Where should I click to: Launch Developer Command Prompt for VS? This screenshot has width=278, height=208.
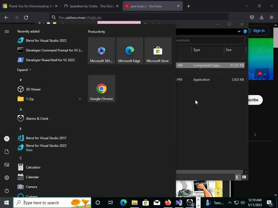[50, 50]
